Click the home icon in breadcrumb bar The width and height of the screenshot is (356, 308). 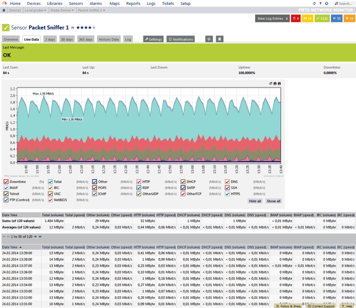[x=4, y=10]
